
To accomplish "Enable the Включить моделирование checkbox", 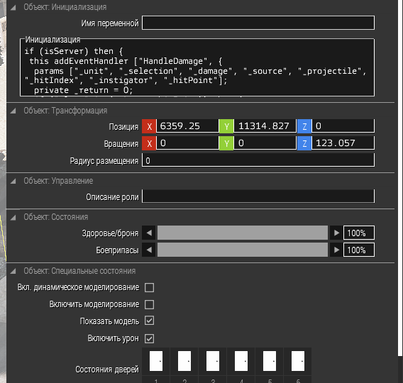I will [x=149, y=305].
